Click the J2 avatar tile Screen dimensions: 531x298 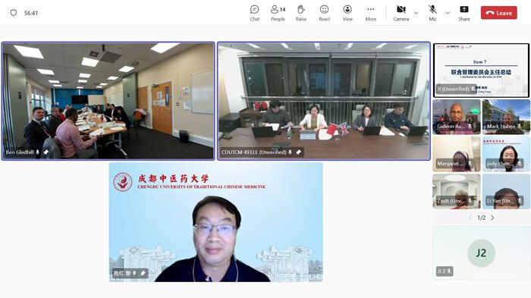pyautogui.click(x=481, y=253)
